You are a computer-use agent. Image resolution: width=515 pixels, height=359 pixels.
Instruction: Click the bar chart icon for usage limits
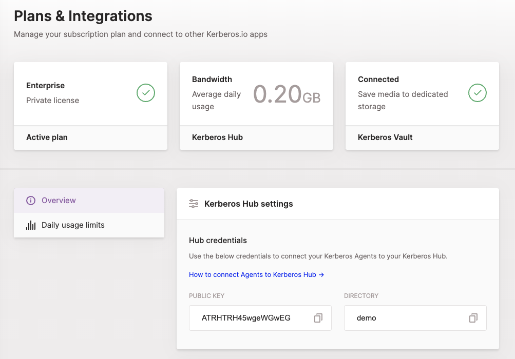coord(31,225)
